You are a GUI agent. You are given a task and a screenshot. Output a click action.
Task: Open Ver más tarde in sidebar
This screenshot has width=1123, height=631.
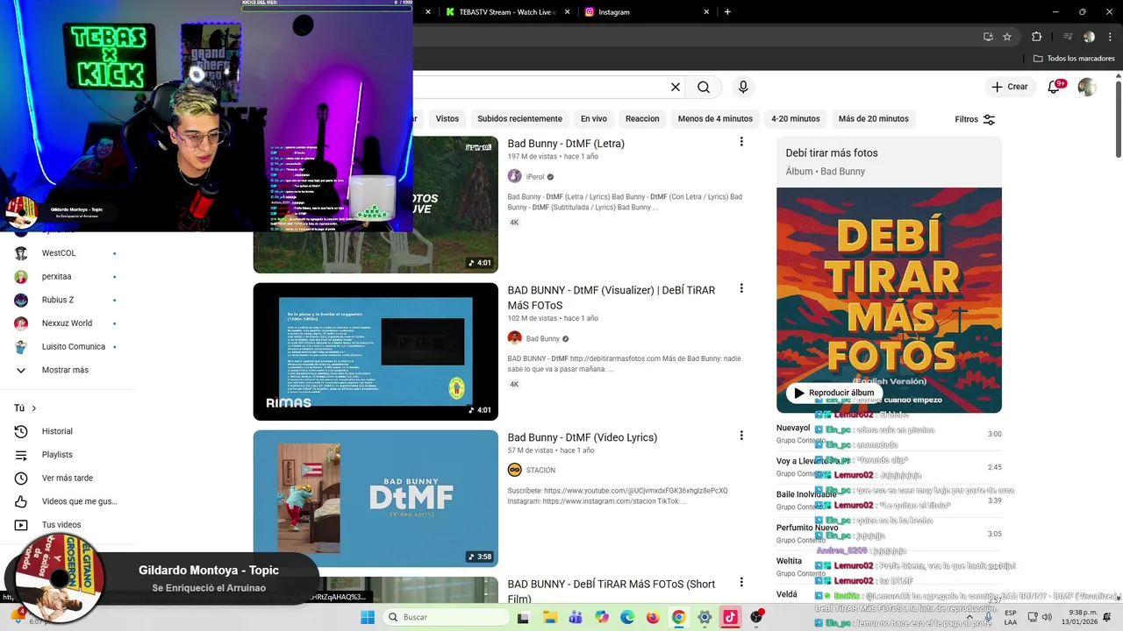(67, 479)
